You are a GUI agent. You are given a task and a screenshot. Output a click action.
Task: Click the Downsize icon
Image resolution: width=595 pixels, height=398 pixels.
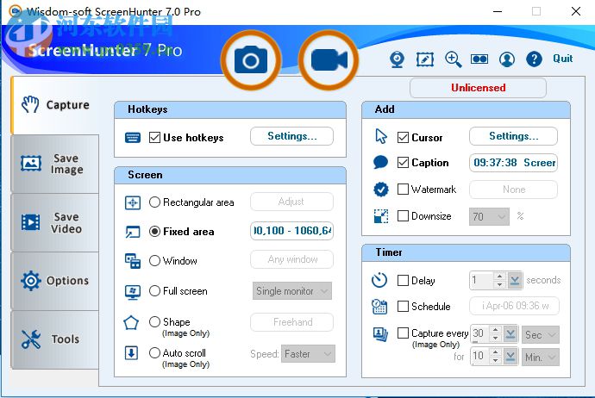coord(381,216)
